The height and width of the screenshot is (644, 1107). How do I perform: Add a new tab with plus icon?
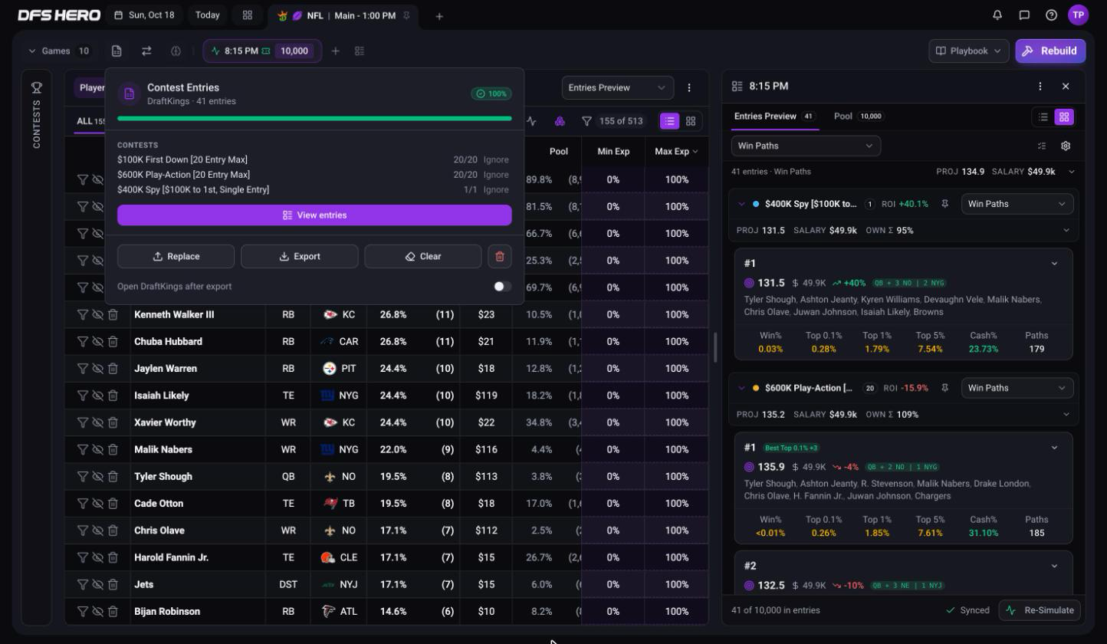(439, 16)
